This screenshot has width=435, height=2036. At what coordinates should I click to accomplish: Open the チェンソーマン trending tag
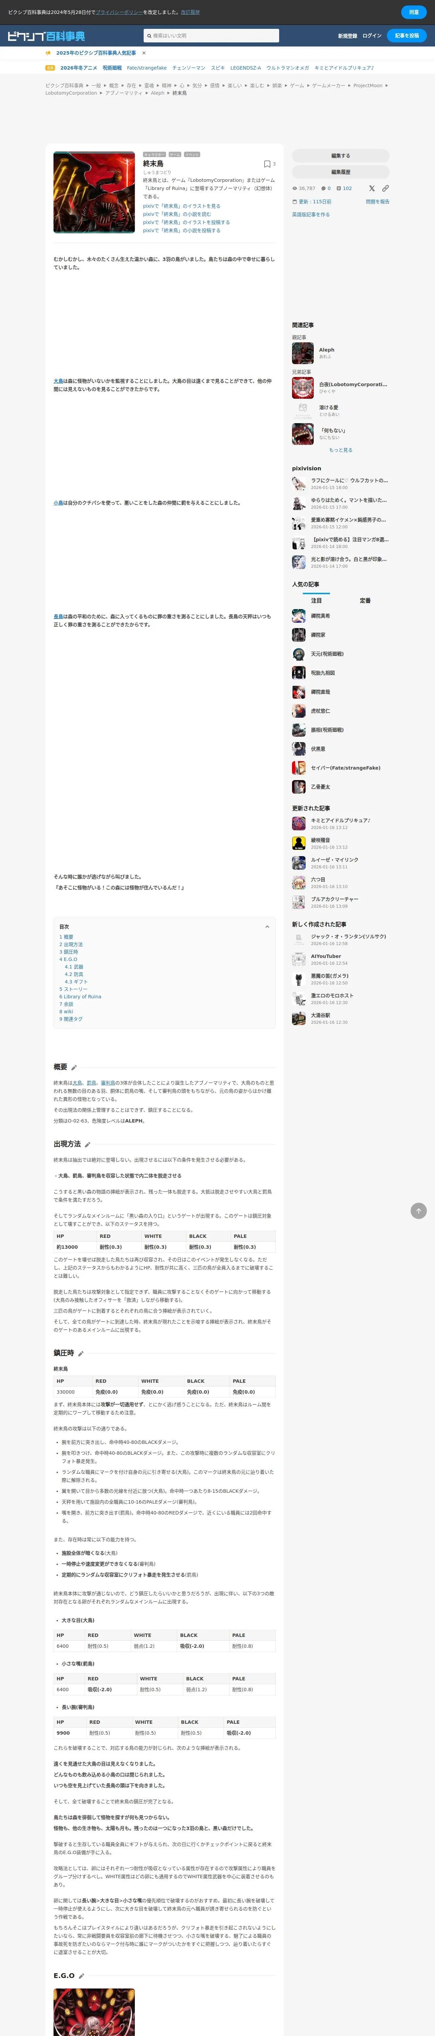pyautogui.click(x=189, y=68)
